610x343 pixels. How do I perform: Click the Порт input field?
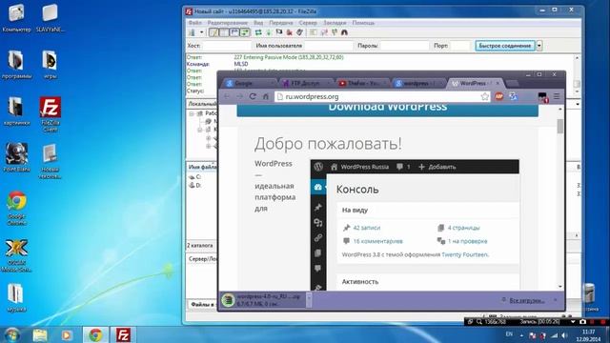click(460, 46)
